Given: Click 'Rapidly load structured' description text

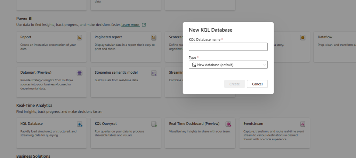Looking at the screenshot, I should point(48,133).
